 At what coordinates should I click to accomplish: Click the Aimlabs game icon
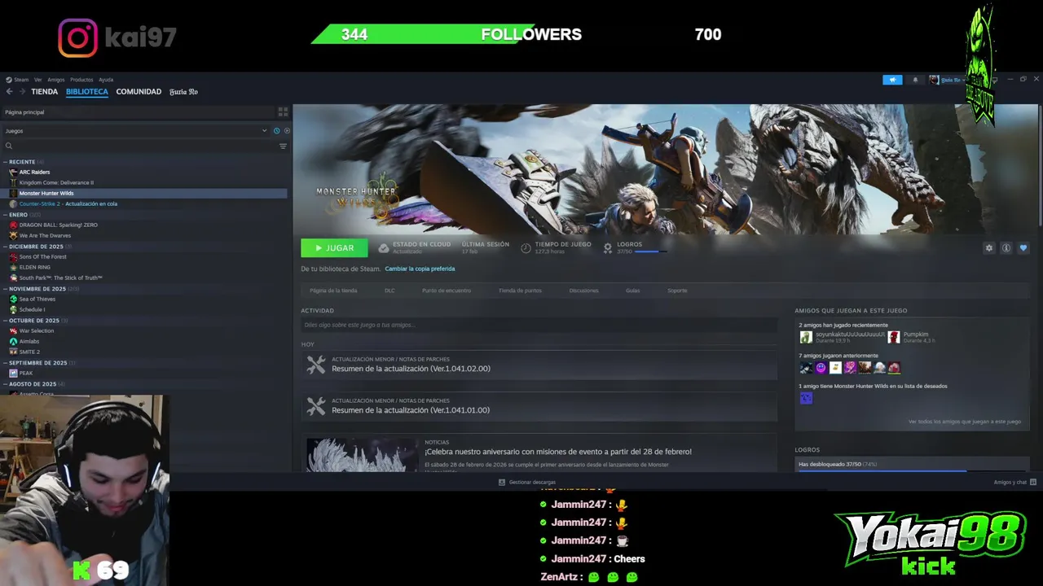click(13, 342)
